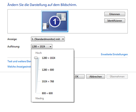Open the 'Text und weitere Elemente' link
The image size is (136, 112).
19,61
